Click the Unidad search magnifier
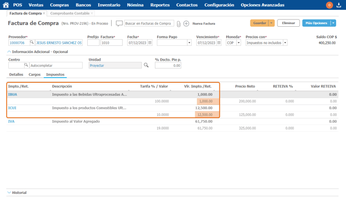The width and height of the screenshot is (346, 197). point(146,65)
